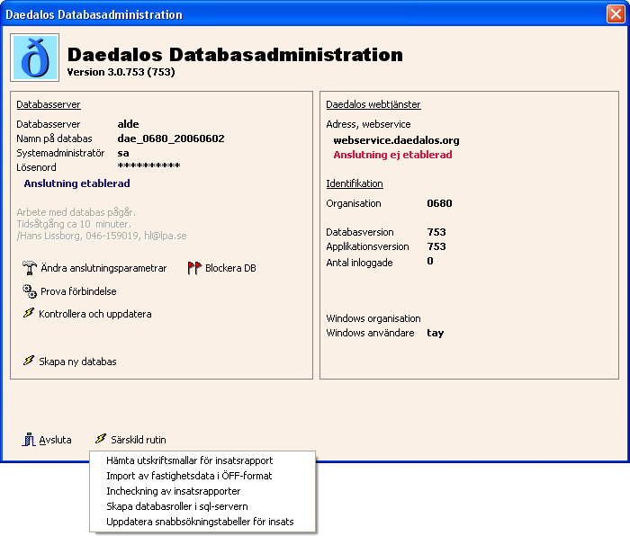Click the window title bar text
The height and width of the screenshot is (536, 630).
[94, 15]
